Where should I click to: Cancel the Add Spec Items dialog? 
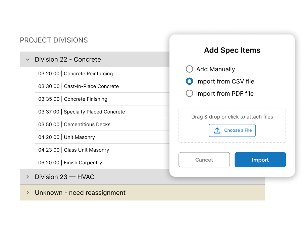click(x=204, y=160)
